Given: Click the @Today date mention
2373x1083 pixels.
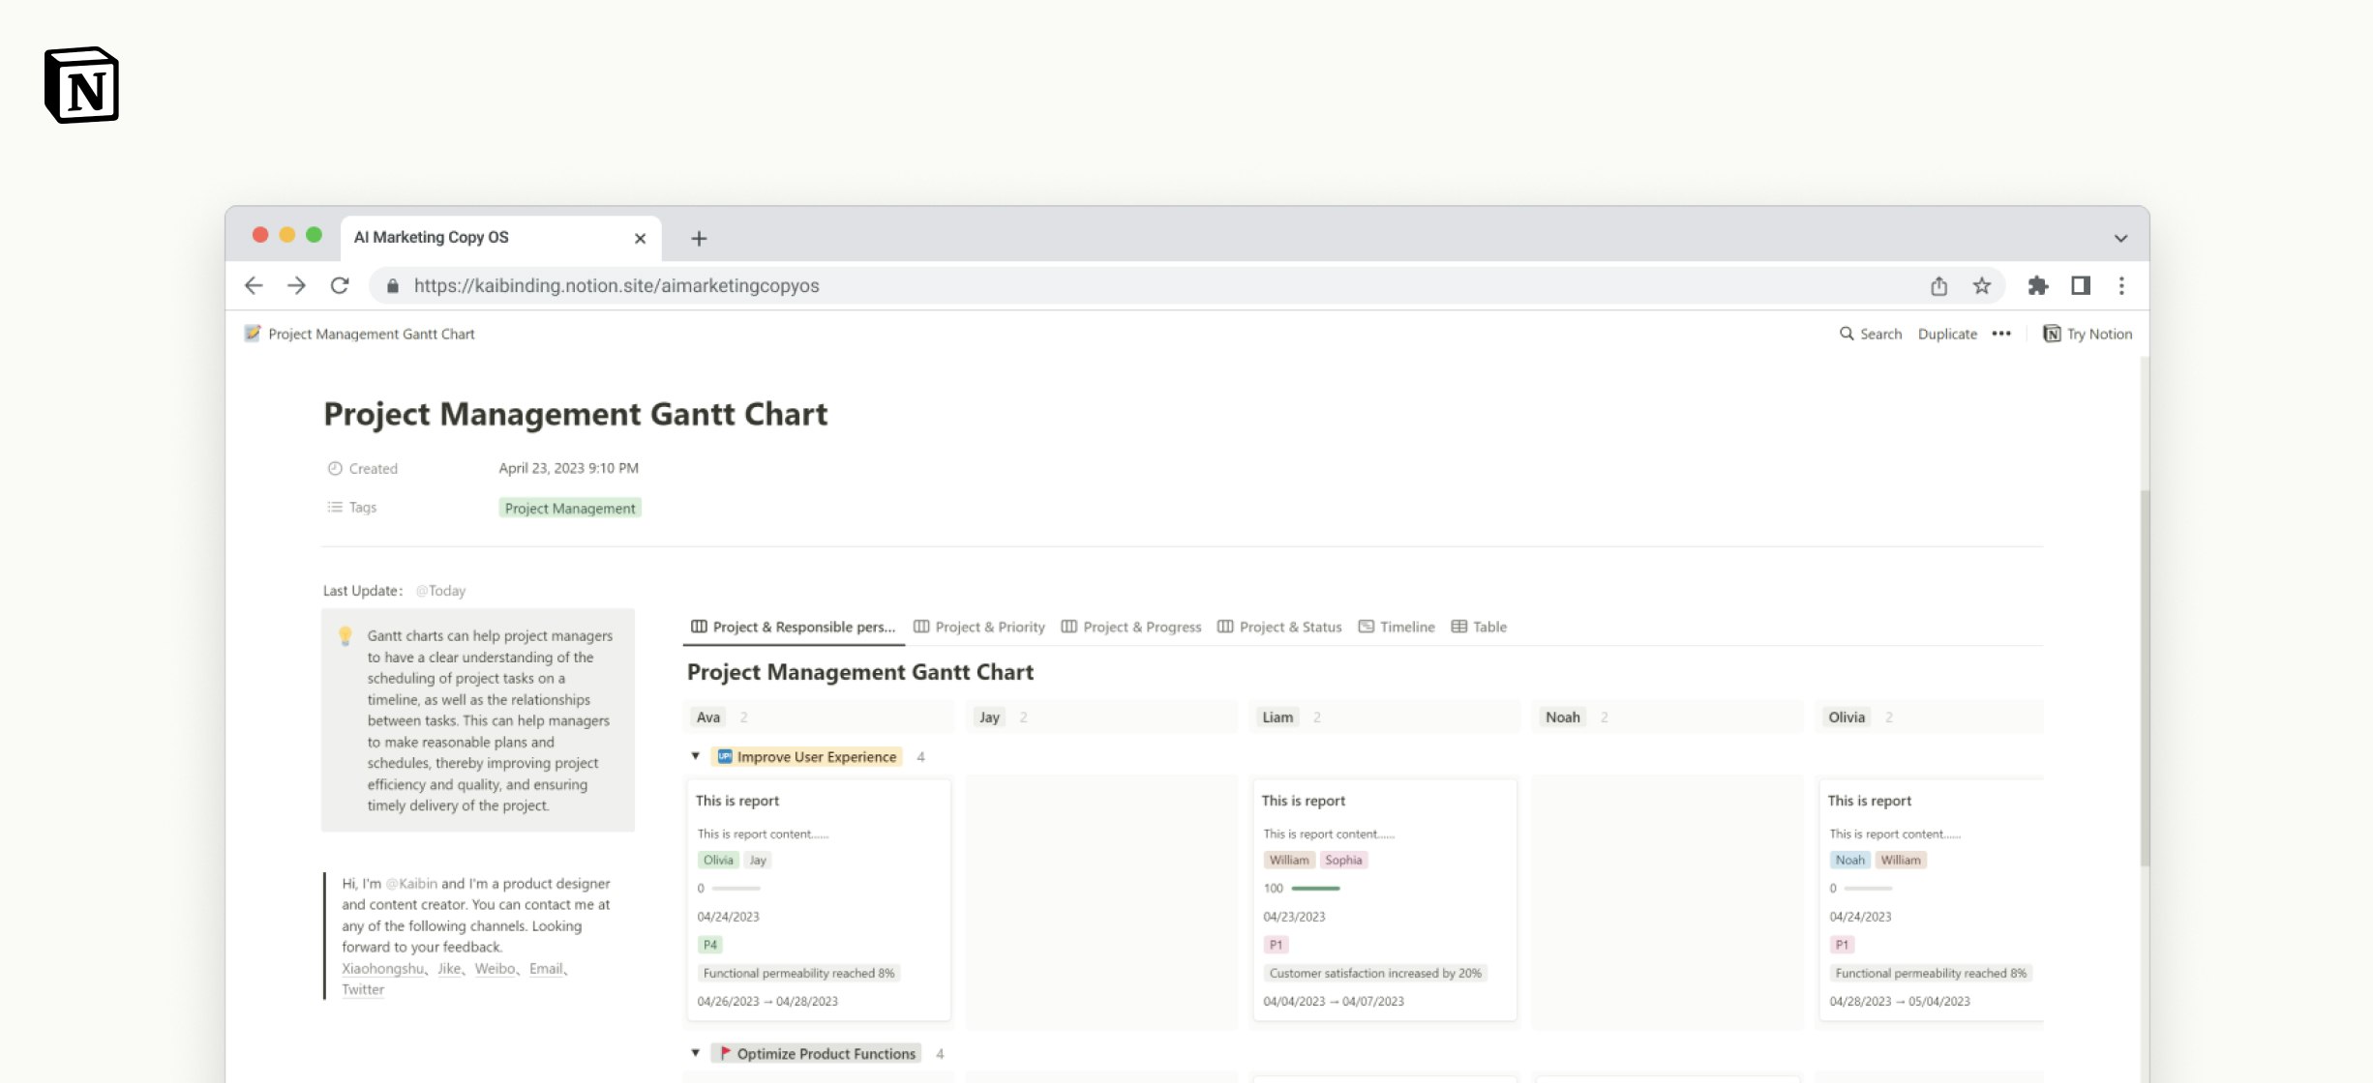Looking at the screenshot, I should (440, 590).
